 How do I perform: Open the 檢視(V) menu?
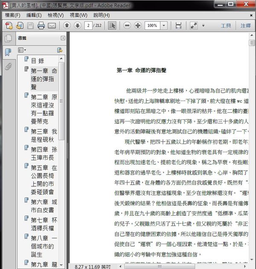pyautogui.click(x=55, y=15)
